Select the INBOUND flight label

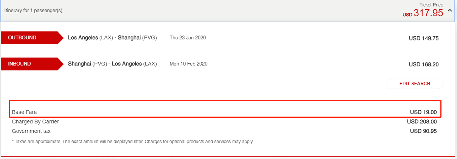click(x=32, y=64)
